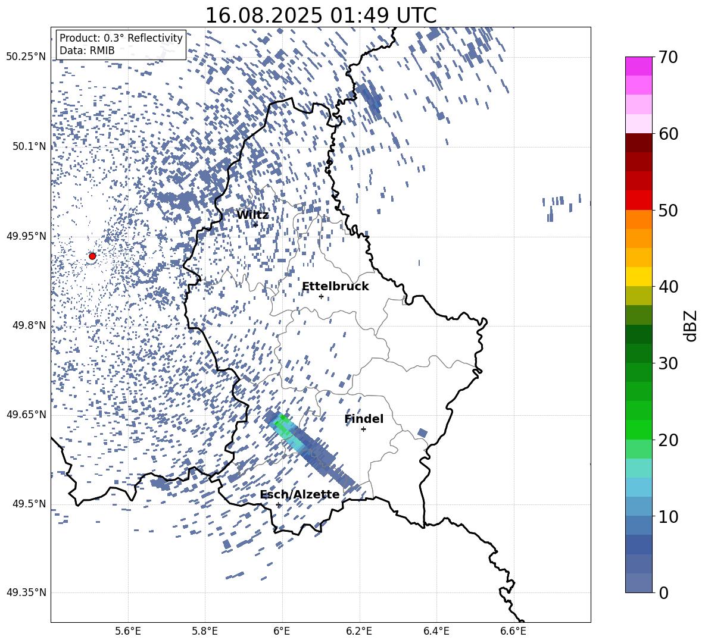
Task: Click the 49.95°N latitude label
Action: point(26,236)
